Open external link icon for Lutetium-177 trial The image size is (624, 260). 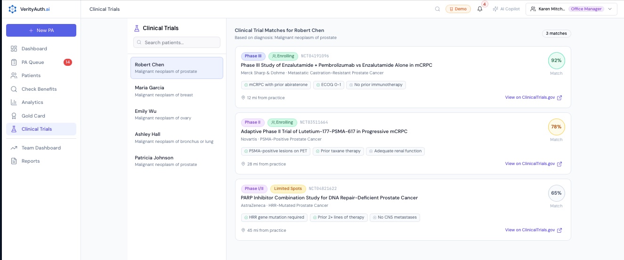coord(559,164)
